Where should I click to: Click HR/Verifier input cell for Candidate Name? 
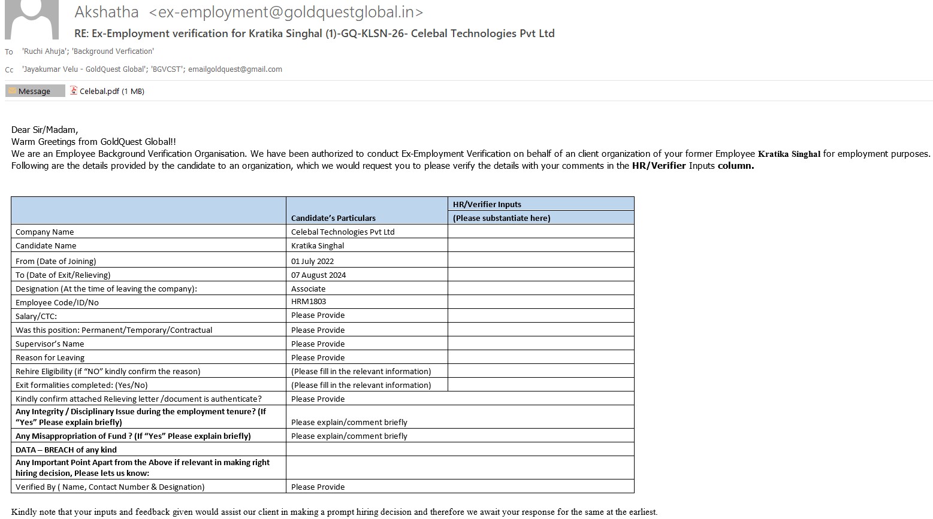click(541, 245)
